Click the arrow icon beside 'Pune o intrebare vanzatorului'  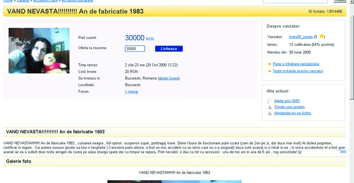click(x=269, y=64)
